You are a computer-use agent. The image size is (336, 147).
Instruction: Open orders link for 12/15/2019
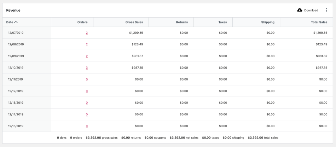87,126
